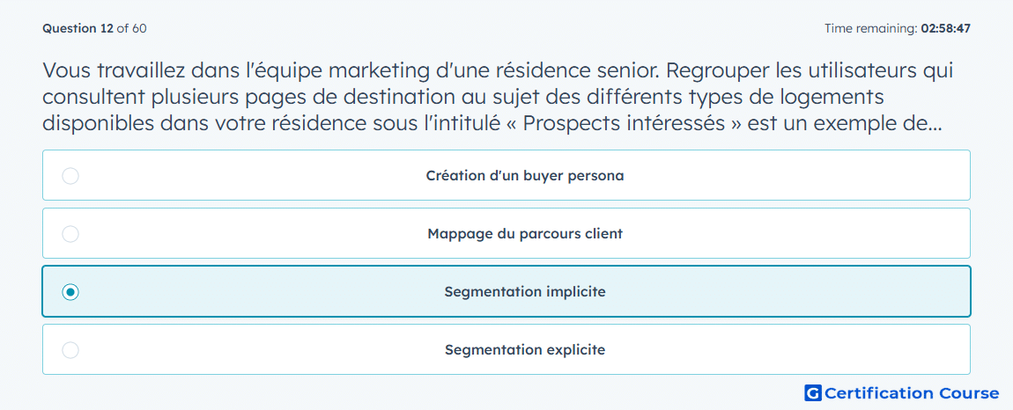
Task: Click the empty right side of the buyer persona answer card
Action: coord(808,176)
